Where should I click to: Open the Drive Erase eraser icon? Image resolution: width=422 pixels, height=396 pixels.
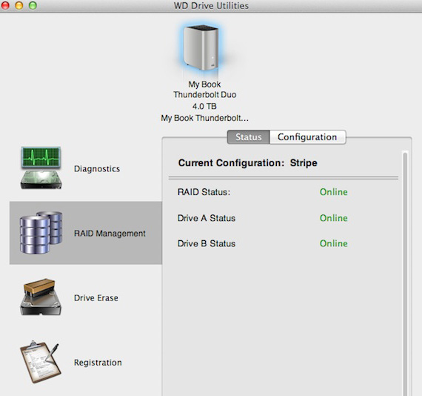click(41, 297)
